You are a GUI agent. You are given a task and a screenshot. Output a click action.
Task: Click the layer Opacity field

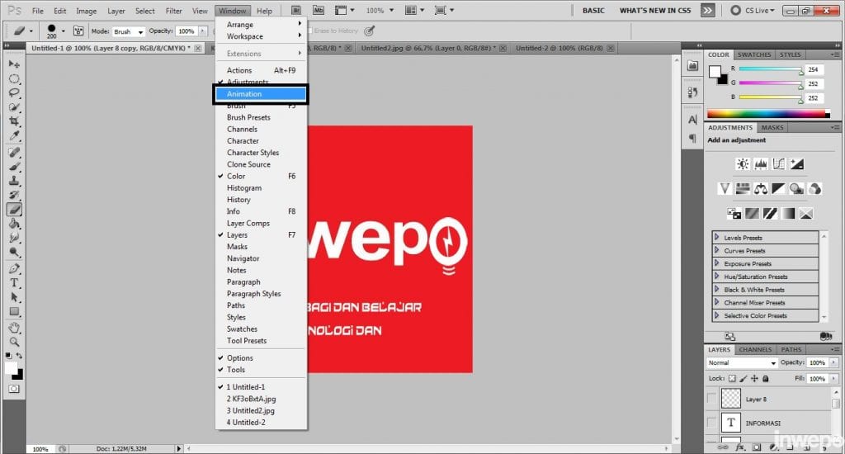tap(818, 363)
